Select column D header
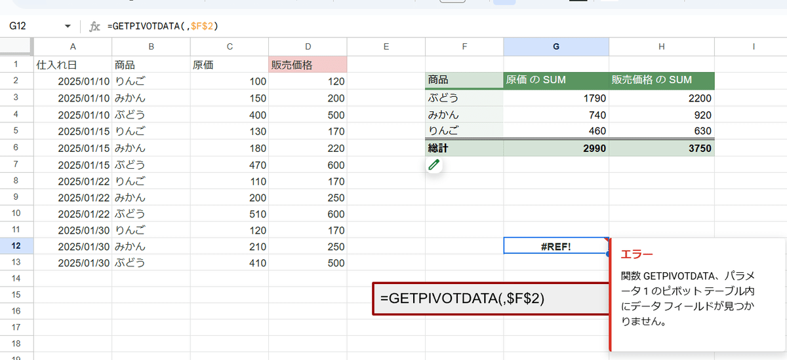 pyautogui.click(x=308, y=46)
